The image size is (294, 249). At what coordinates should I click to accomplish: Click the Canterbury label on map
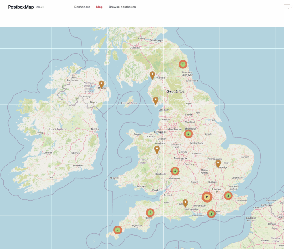click(x=241, y=201)
